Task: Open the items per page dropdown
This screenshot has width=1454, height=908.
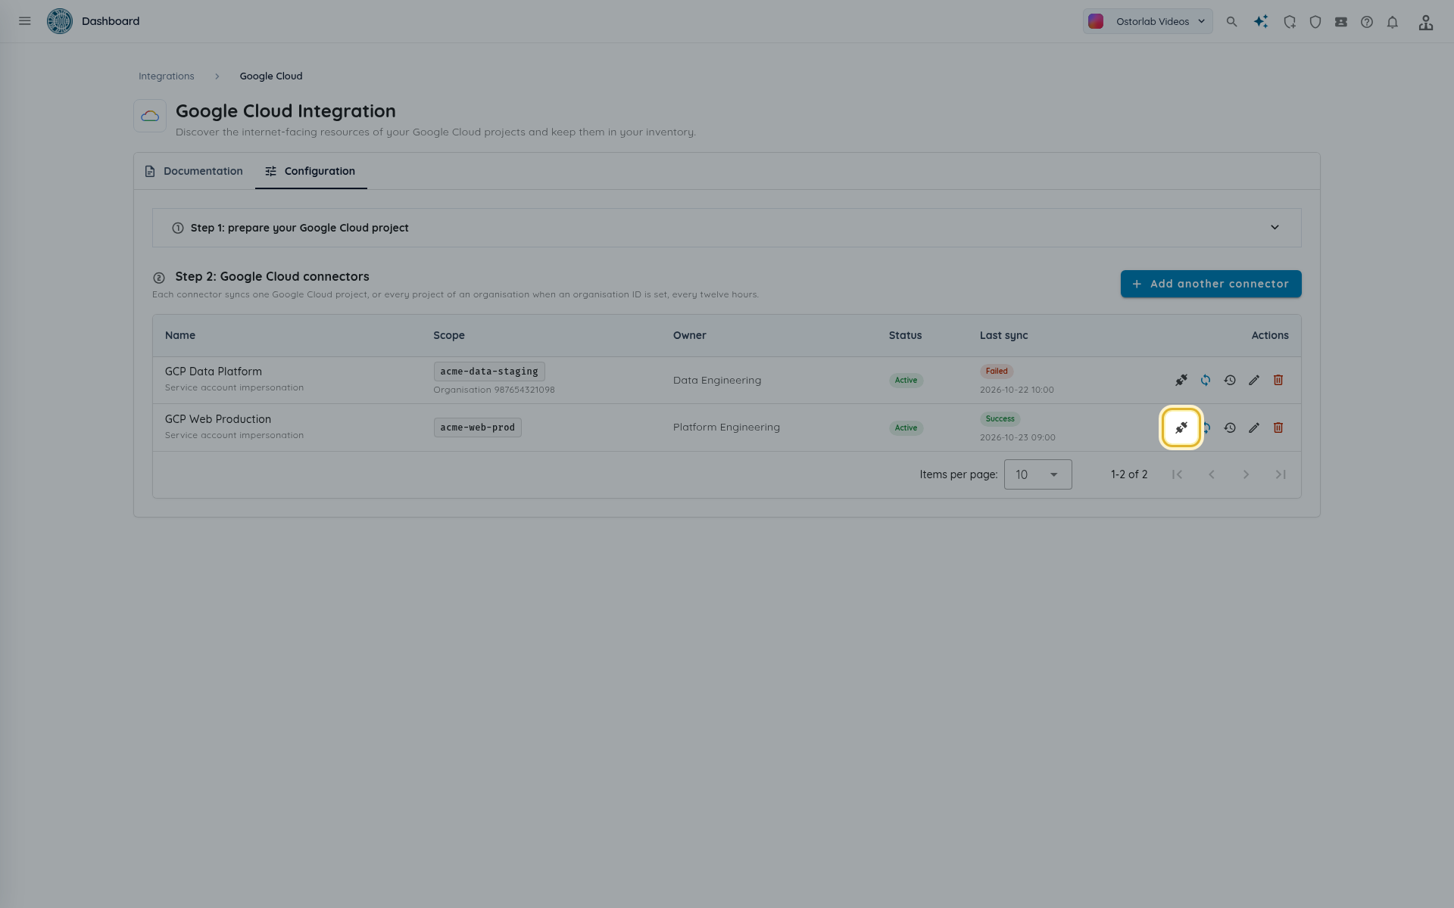Action: coord(1037,474)
